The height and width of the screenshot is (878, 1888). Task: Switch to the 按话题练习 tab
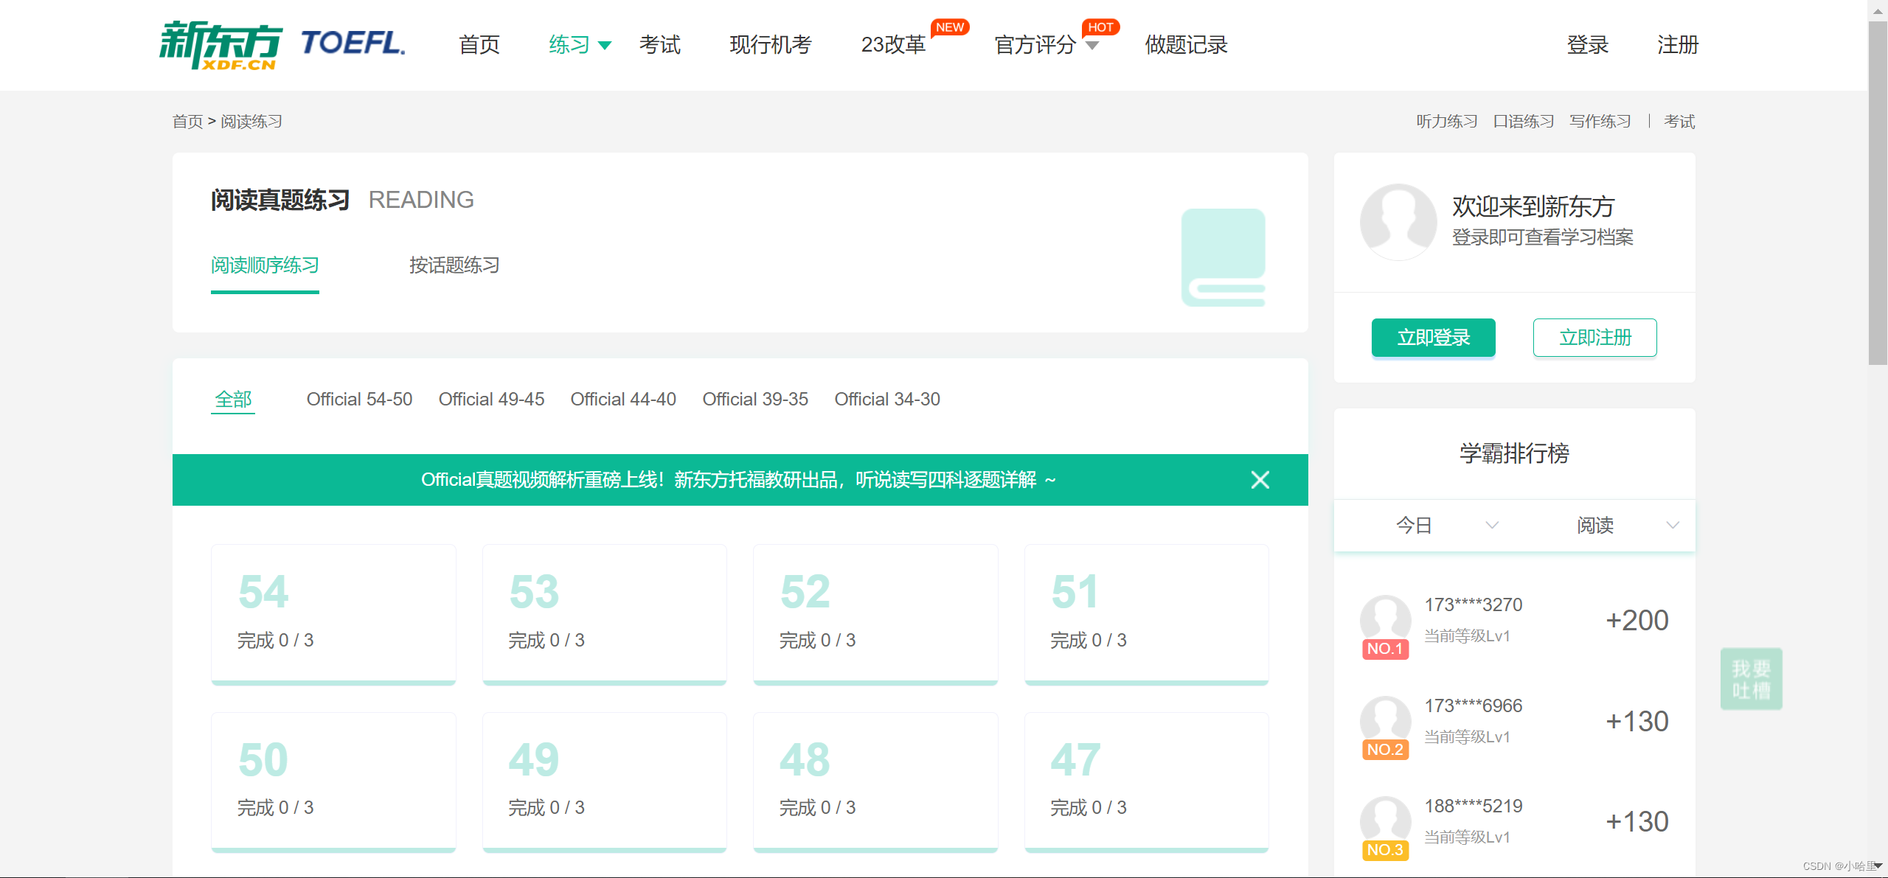pos(454,265)
